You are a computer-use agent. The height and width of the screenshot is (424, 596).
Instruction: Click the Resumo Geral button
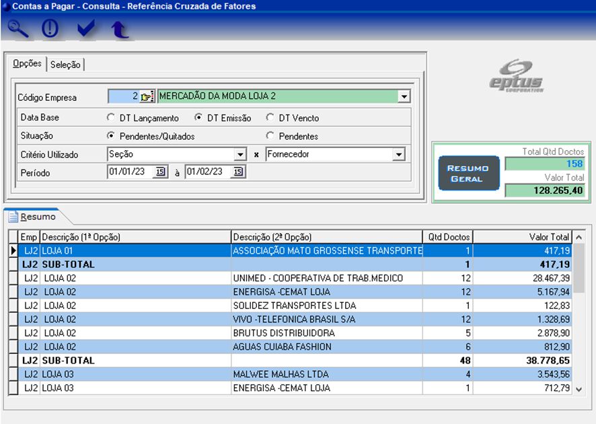click(x=468, y=173)
